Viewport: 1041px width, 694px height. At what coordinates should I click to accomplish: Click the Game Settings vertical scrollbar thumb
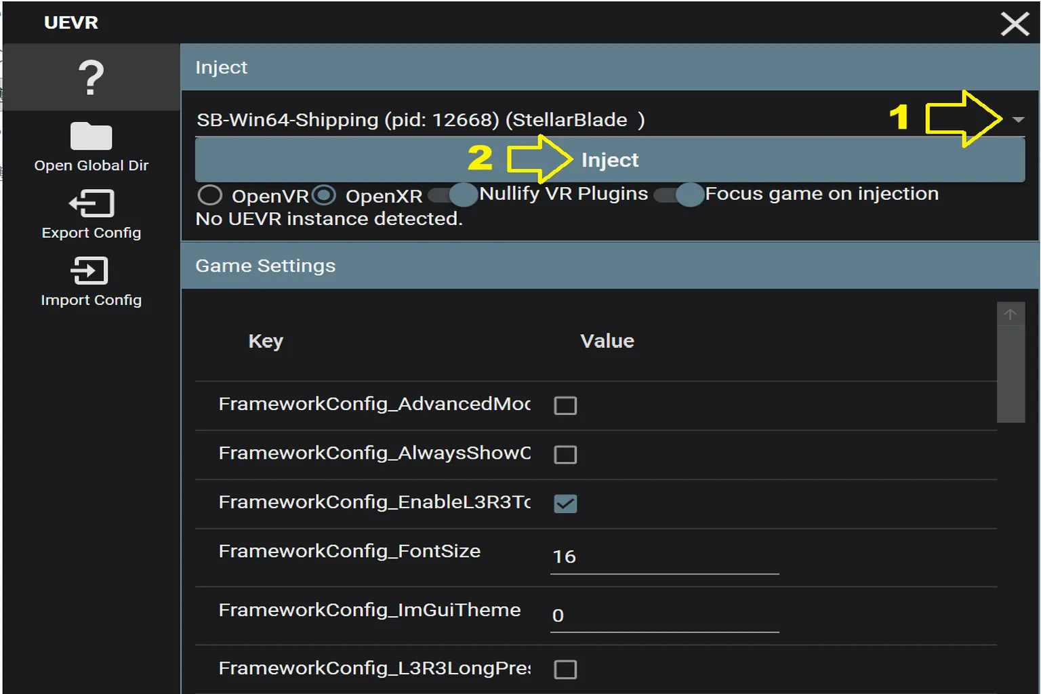coord(1011,374)
